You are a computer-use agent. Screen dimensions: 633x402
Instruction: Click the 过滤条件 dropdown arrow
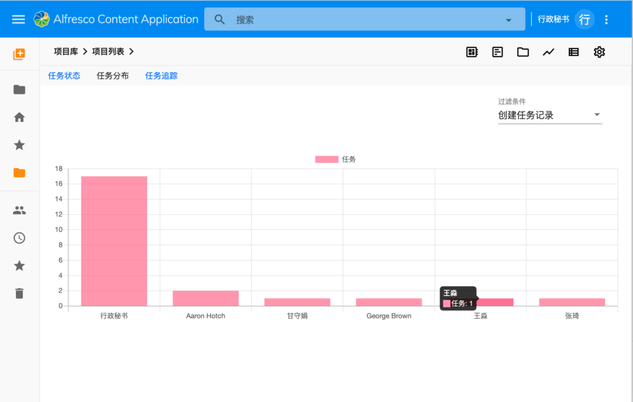coord(597,115)
